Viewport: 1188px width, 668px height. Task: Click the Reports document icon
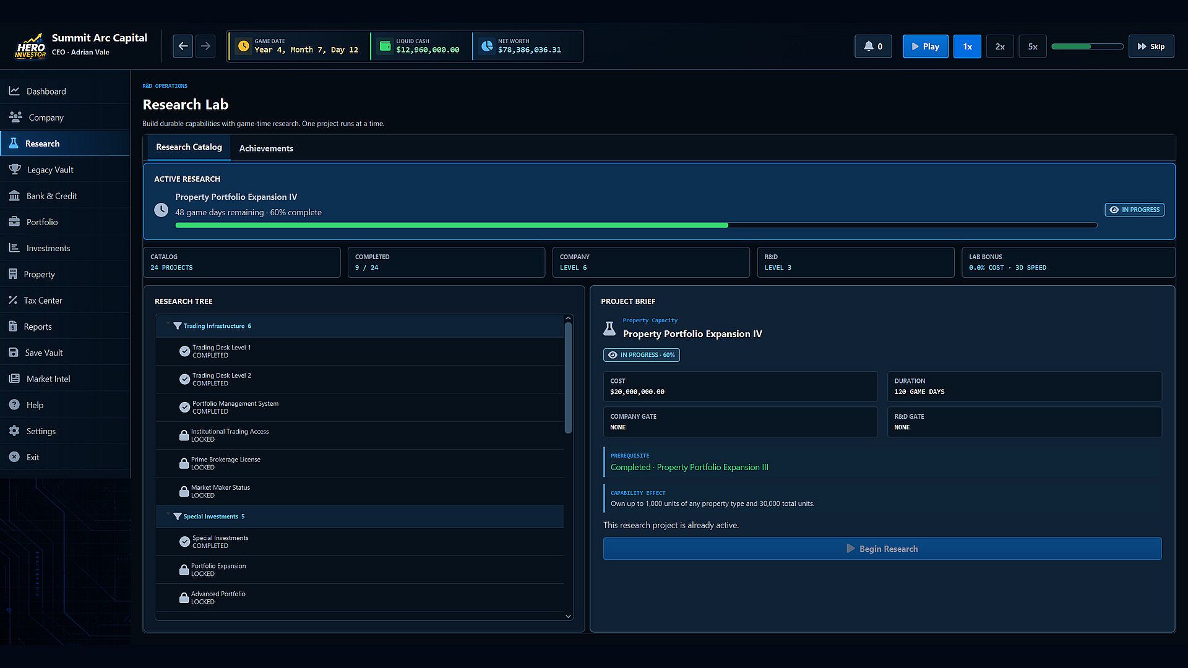(x=13, y=326)
